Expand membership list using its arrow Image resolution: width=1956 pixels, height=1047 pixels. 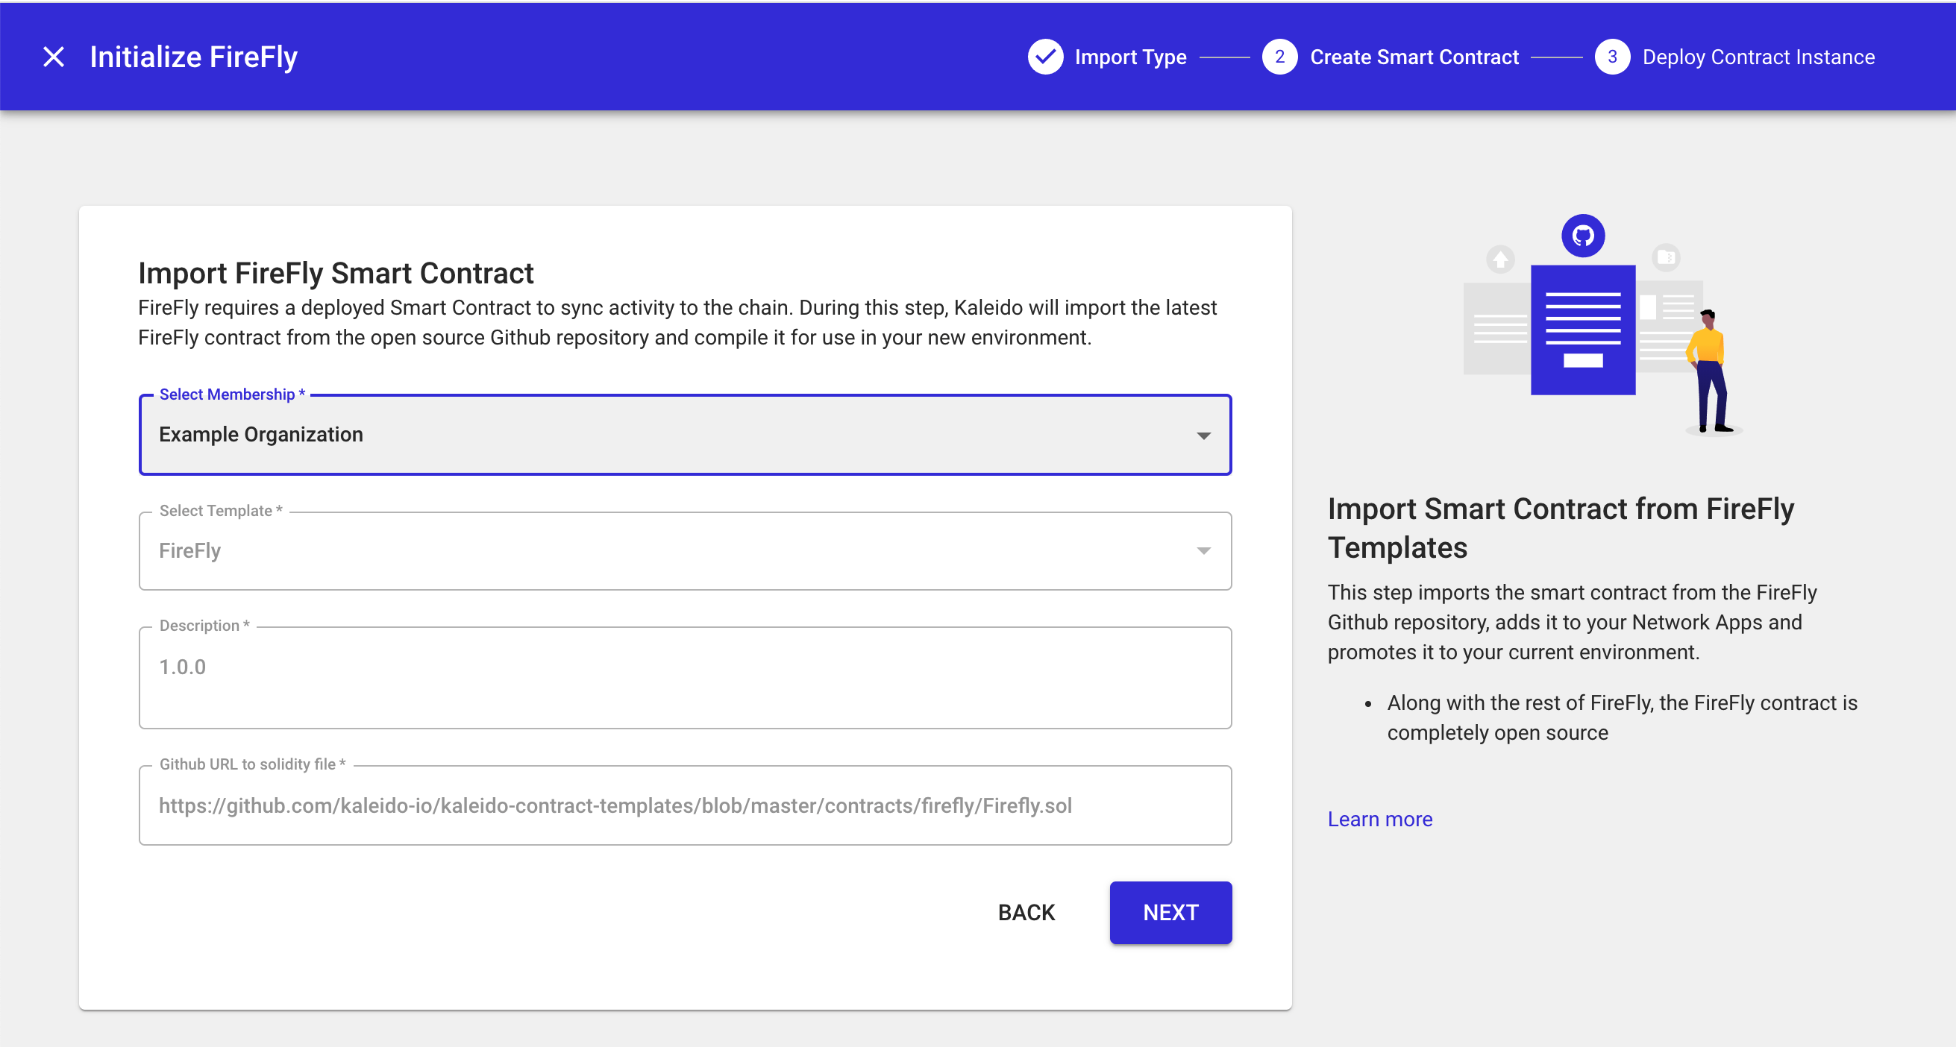tap(1203, 436)
